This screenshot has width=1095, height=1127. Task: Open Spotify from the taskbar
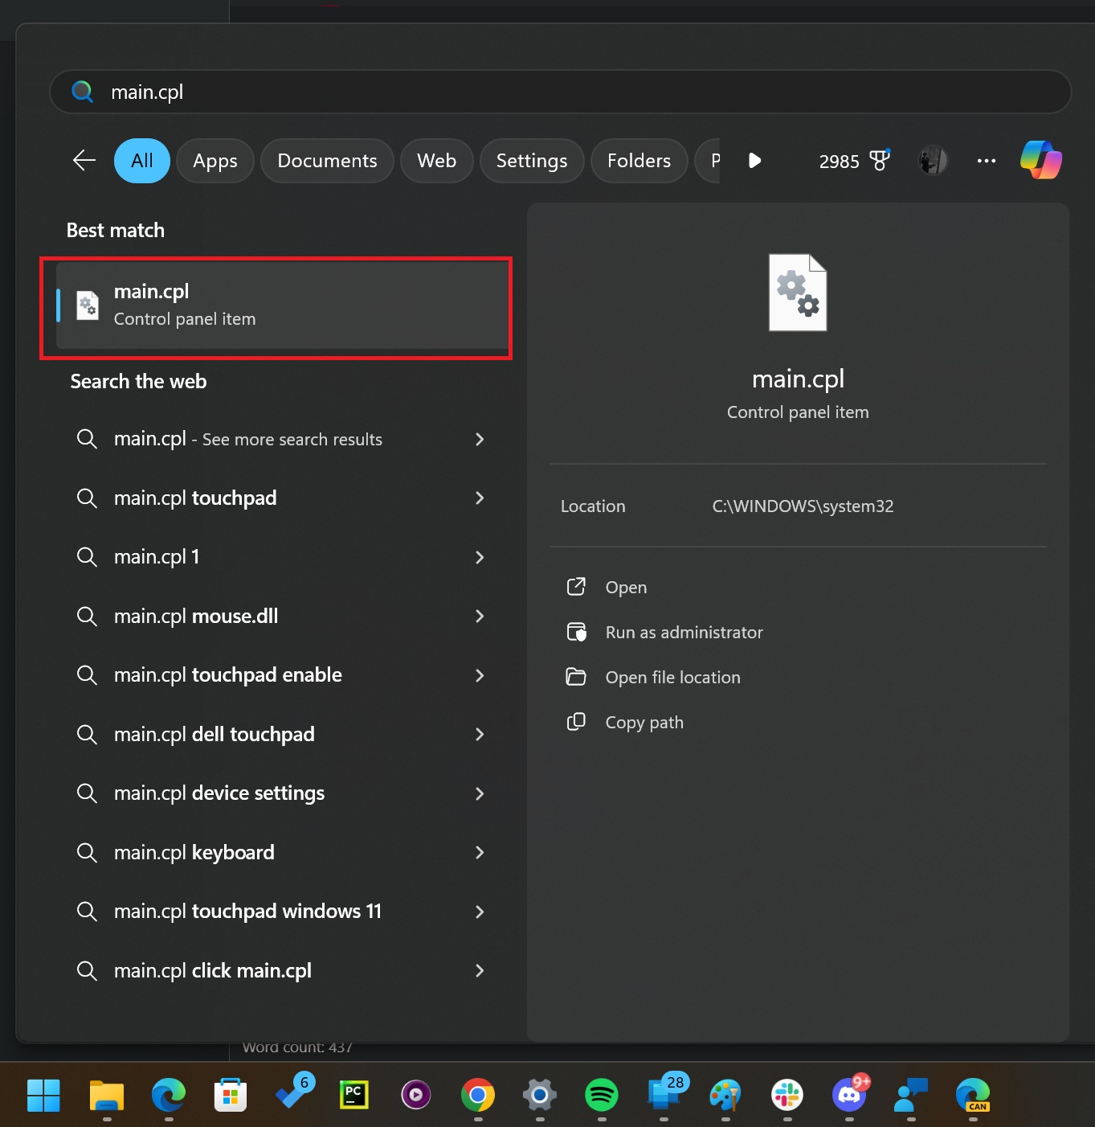pos(601,1095)
